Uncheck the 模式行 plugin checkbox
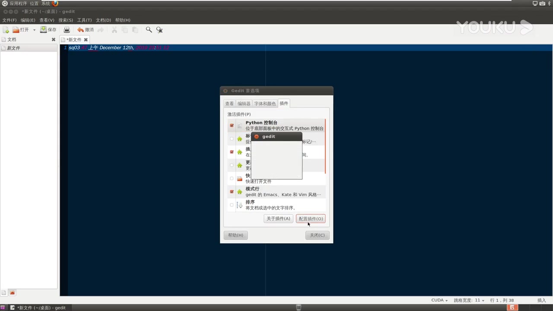The width and height of the screenshot is (553, 311). 232,191
